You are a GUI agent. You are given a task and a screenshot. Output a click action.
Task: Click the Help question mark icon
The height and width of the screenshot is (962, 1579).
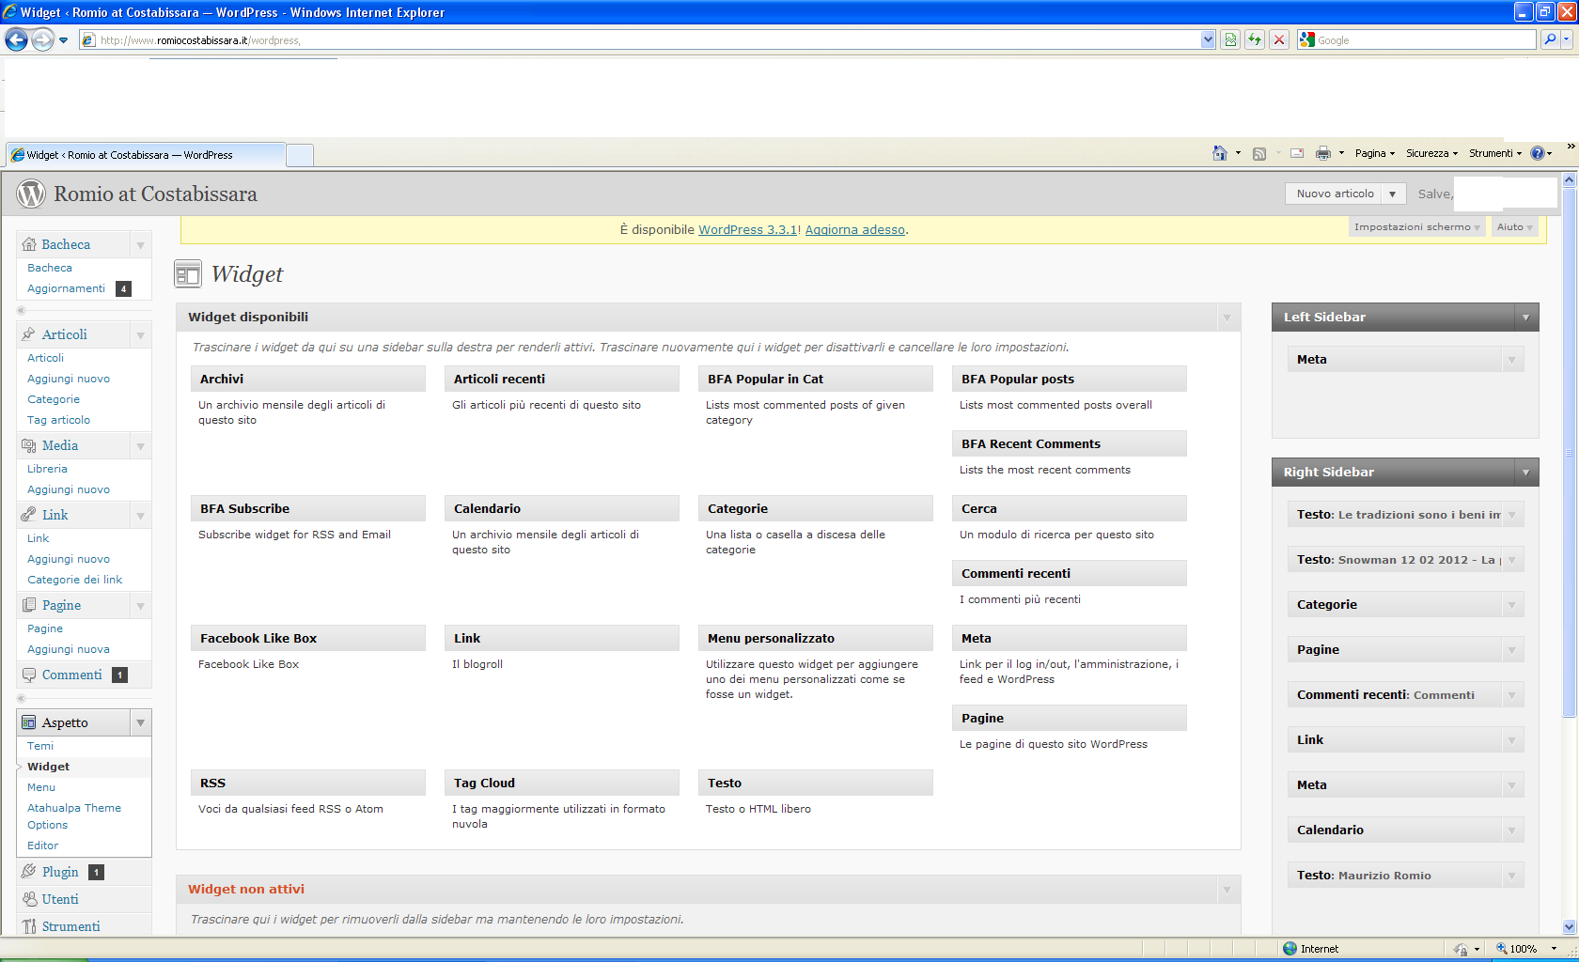click(x=1538, y=153)
